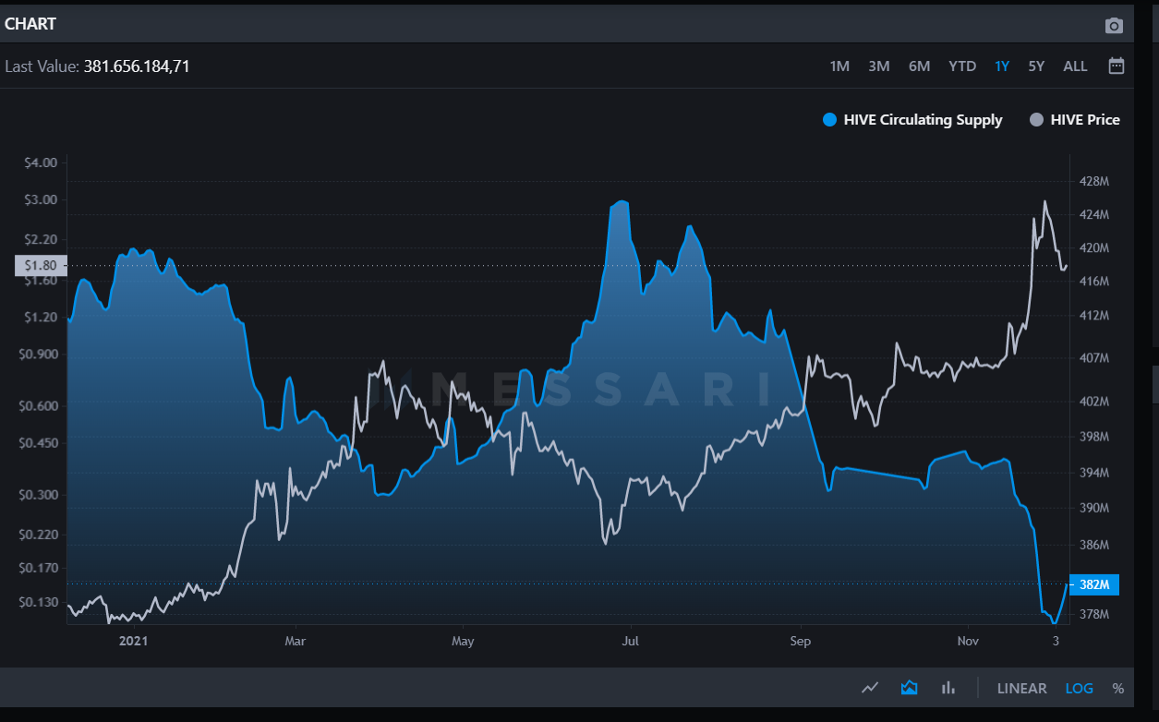The height and width of the screenshot is (722, 1159).
Task: Click the 2021 x-axis label
Action: (133, 641)
